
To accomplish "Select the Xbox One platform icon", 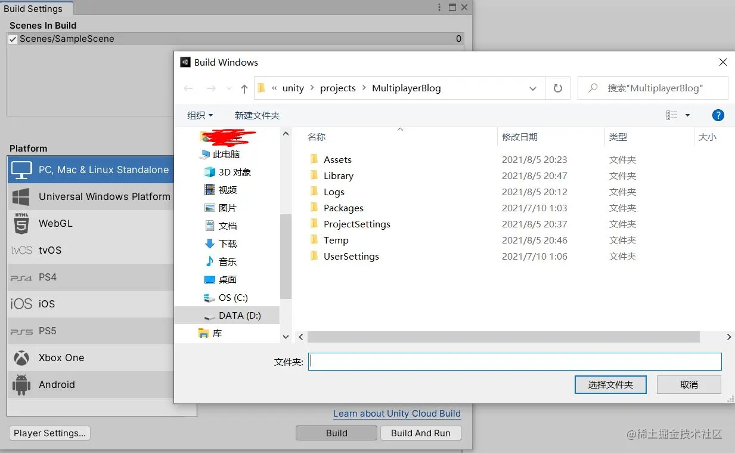I will coord(21,358).
